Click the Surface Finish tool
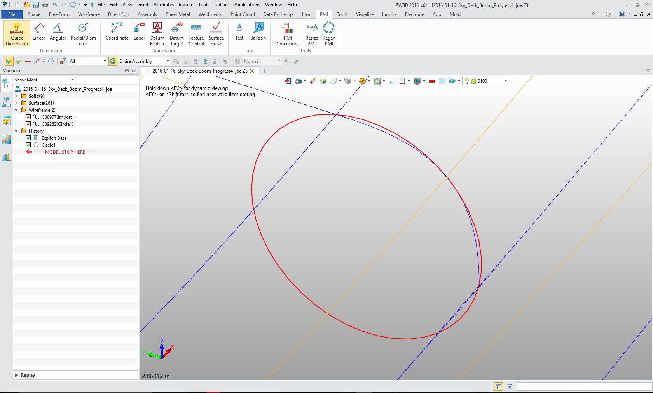Screen dimensions: 653x393 click(x=216, y=34)
